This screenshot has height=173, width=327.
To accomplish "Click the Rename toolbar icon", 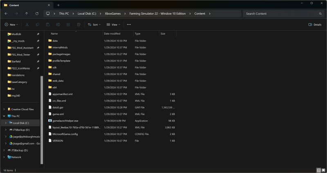I will pos(58,24).
